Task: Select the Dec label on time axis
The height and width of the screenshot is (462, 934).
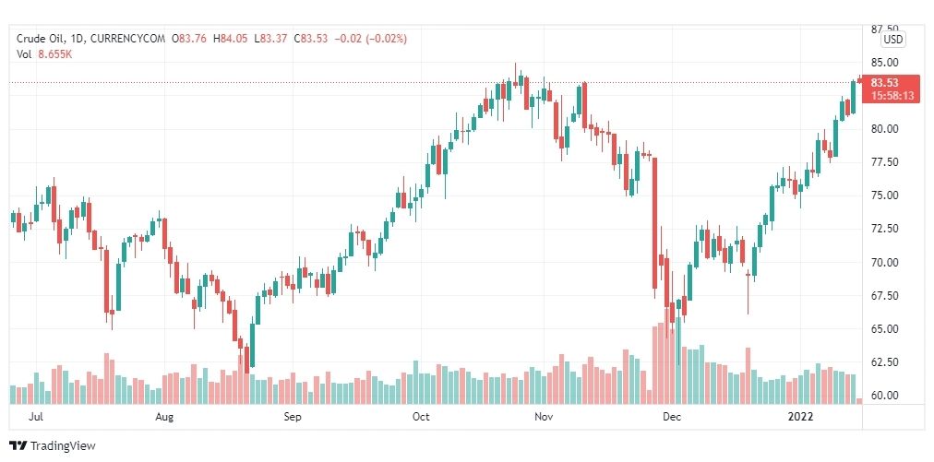Action: pos(672,417)
